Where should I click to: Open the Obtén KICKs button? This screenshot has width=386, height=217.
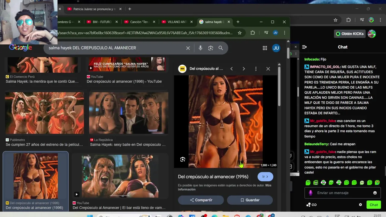pos(350,34)
